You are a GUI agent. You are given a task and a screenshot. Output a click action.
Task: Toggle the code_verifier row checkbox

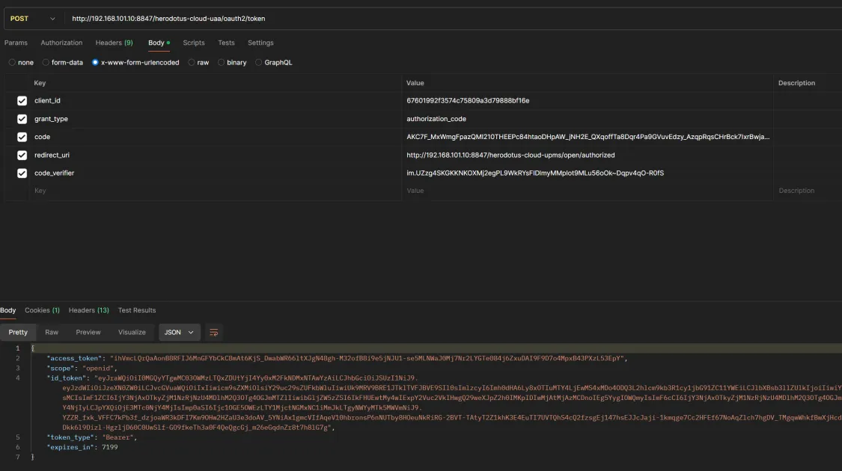click(22, 173)
